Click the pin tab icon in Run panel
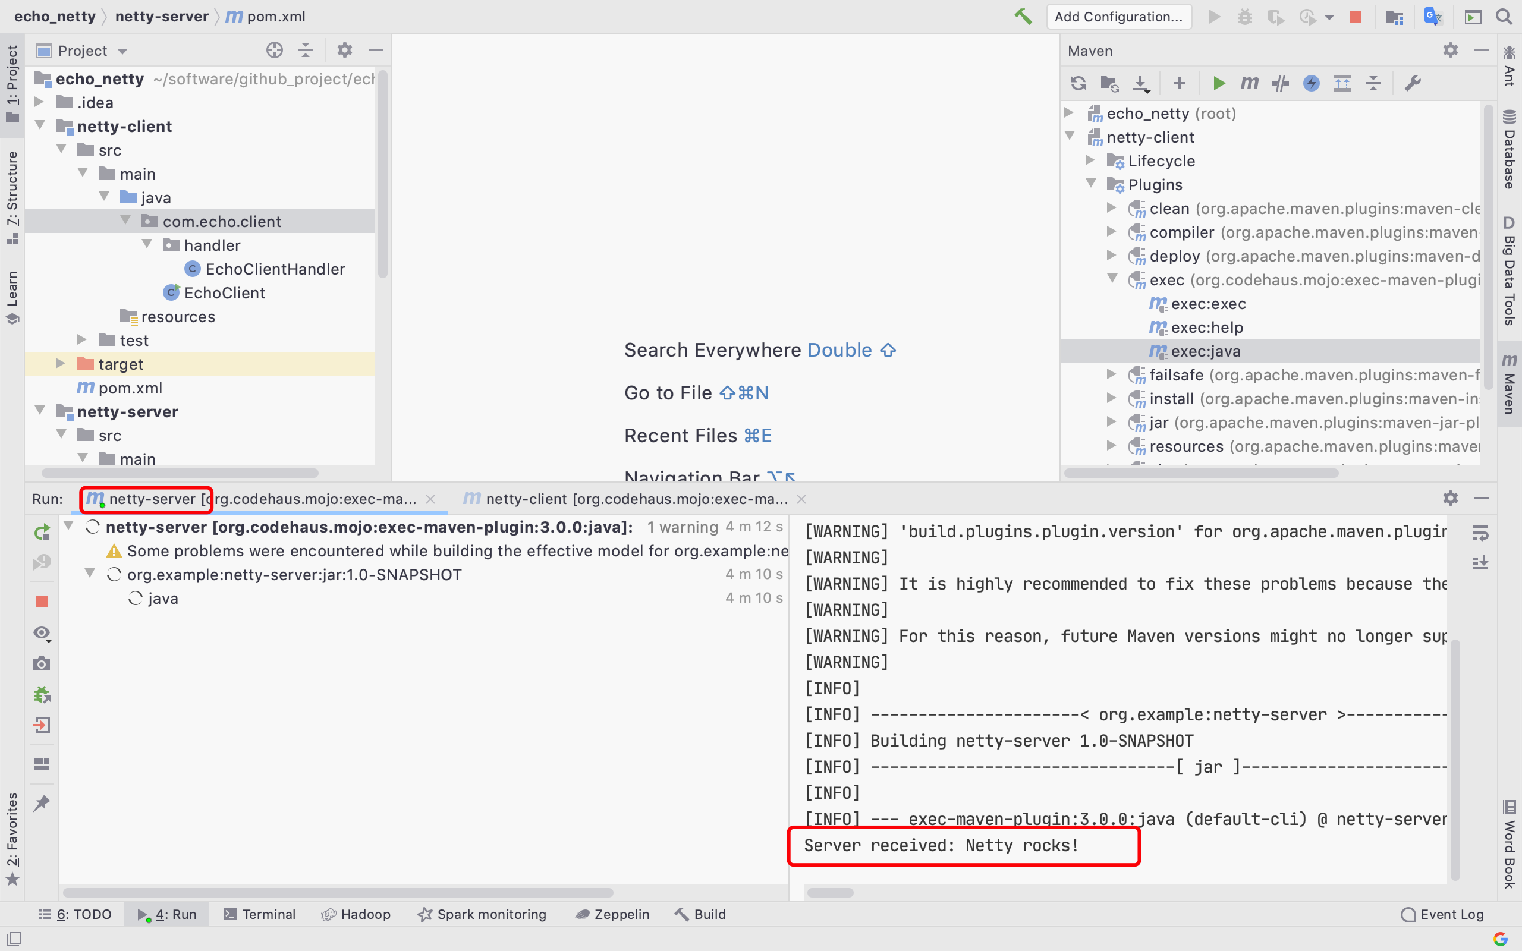1522x951 pixels. tap(42, 803)
